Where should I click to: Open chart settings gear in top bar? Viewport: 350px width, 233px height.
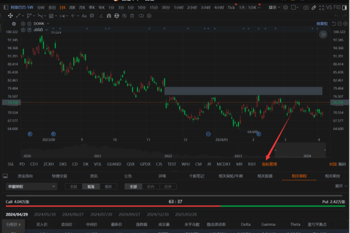(285, 8)
